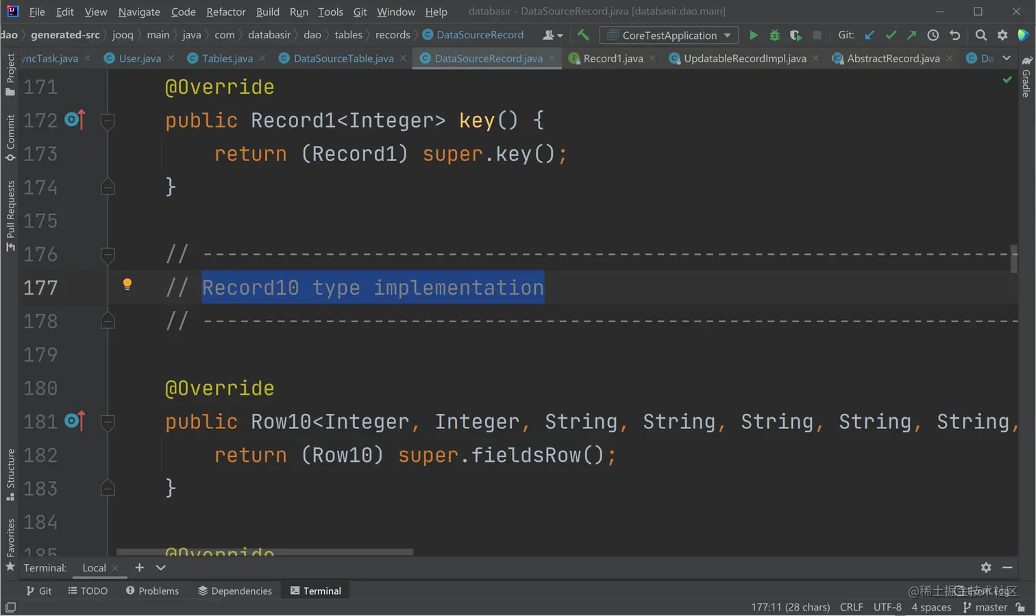Viewport: 1036px width, 616px height.
Task: Click the editor's horizontal scrollbar
Action: [x=264, y=552]
